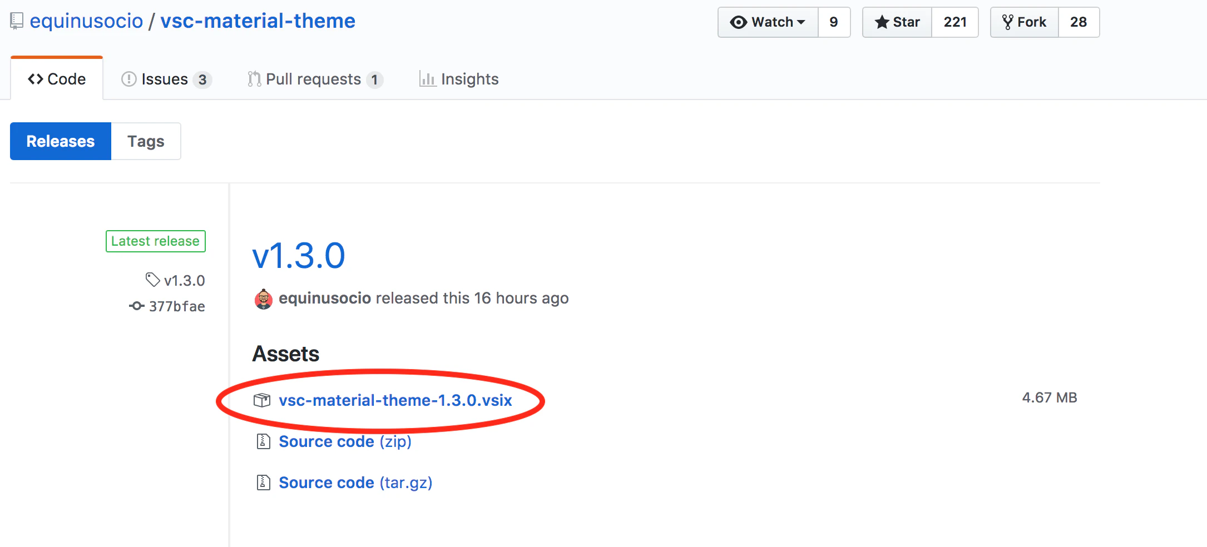Image resolution: width=1207 pixels, height=547 pixels.
Task: Open commit 377bfae
Action: pos(177,306)
